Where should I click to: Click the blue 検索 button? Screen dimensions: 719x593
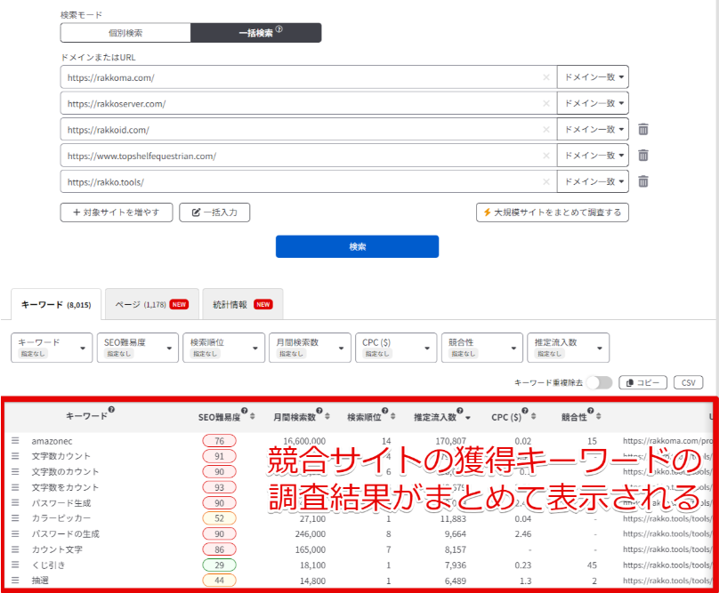pyautogui.click(x=357, y=246)
